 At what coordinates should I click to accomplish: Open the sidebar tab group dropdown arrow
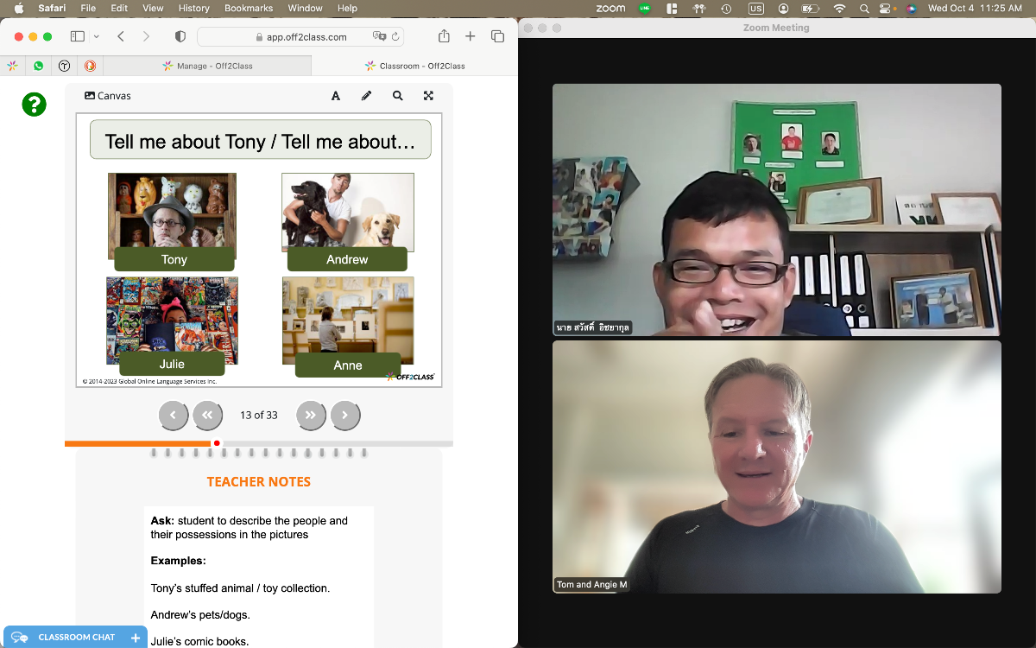[x=96, y=36]
